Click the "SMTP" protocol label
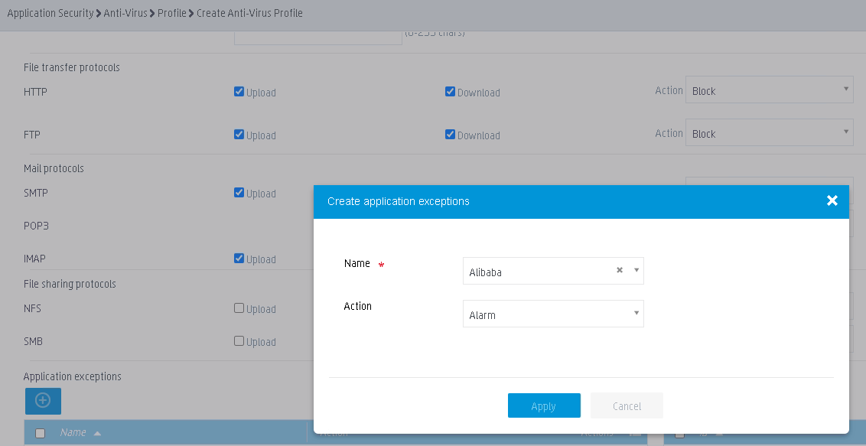The height and width of the screenshot is (446, 866). (x=36, y=193)
